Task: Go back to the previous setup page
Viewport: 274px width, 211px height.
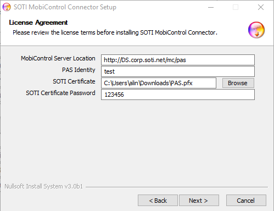Action: coord(158,201)
